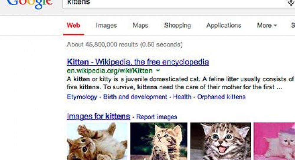
Task: Open the Applications tab
Action: [224, 26]
